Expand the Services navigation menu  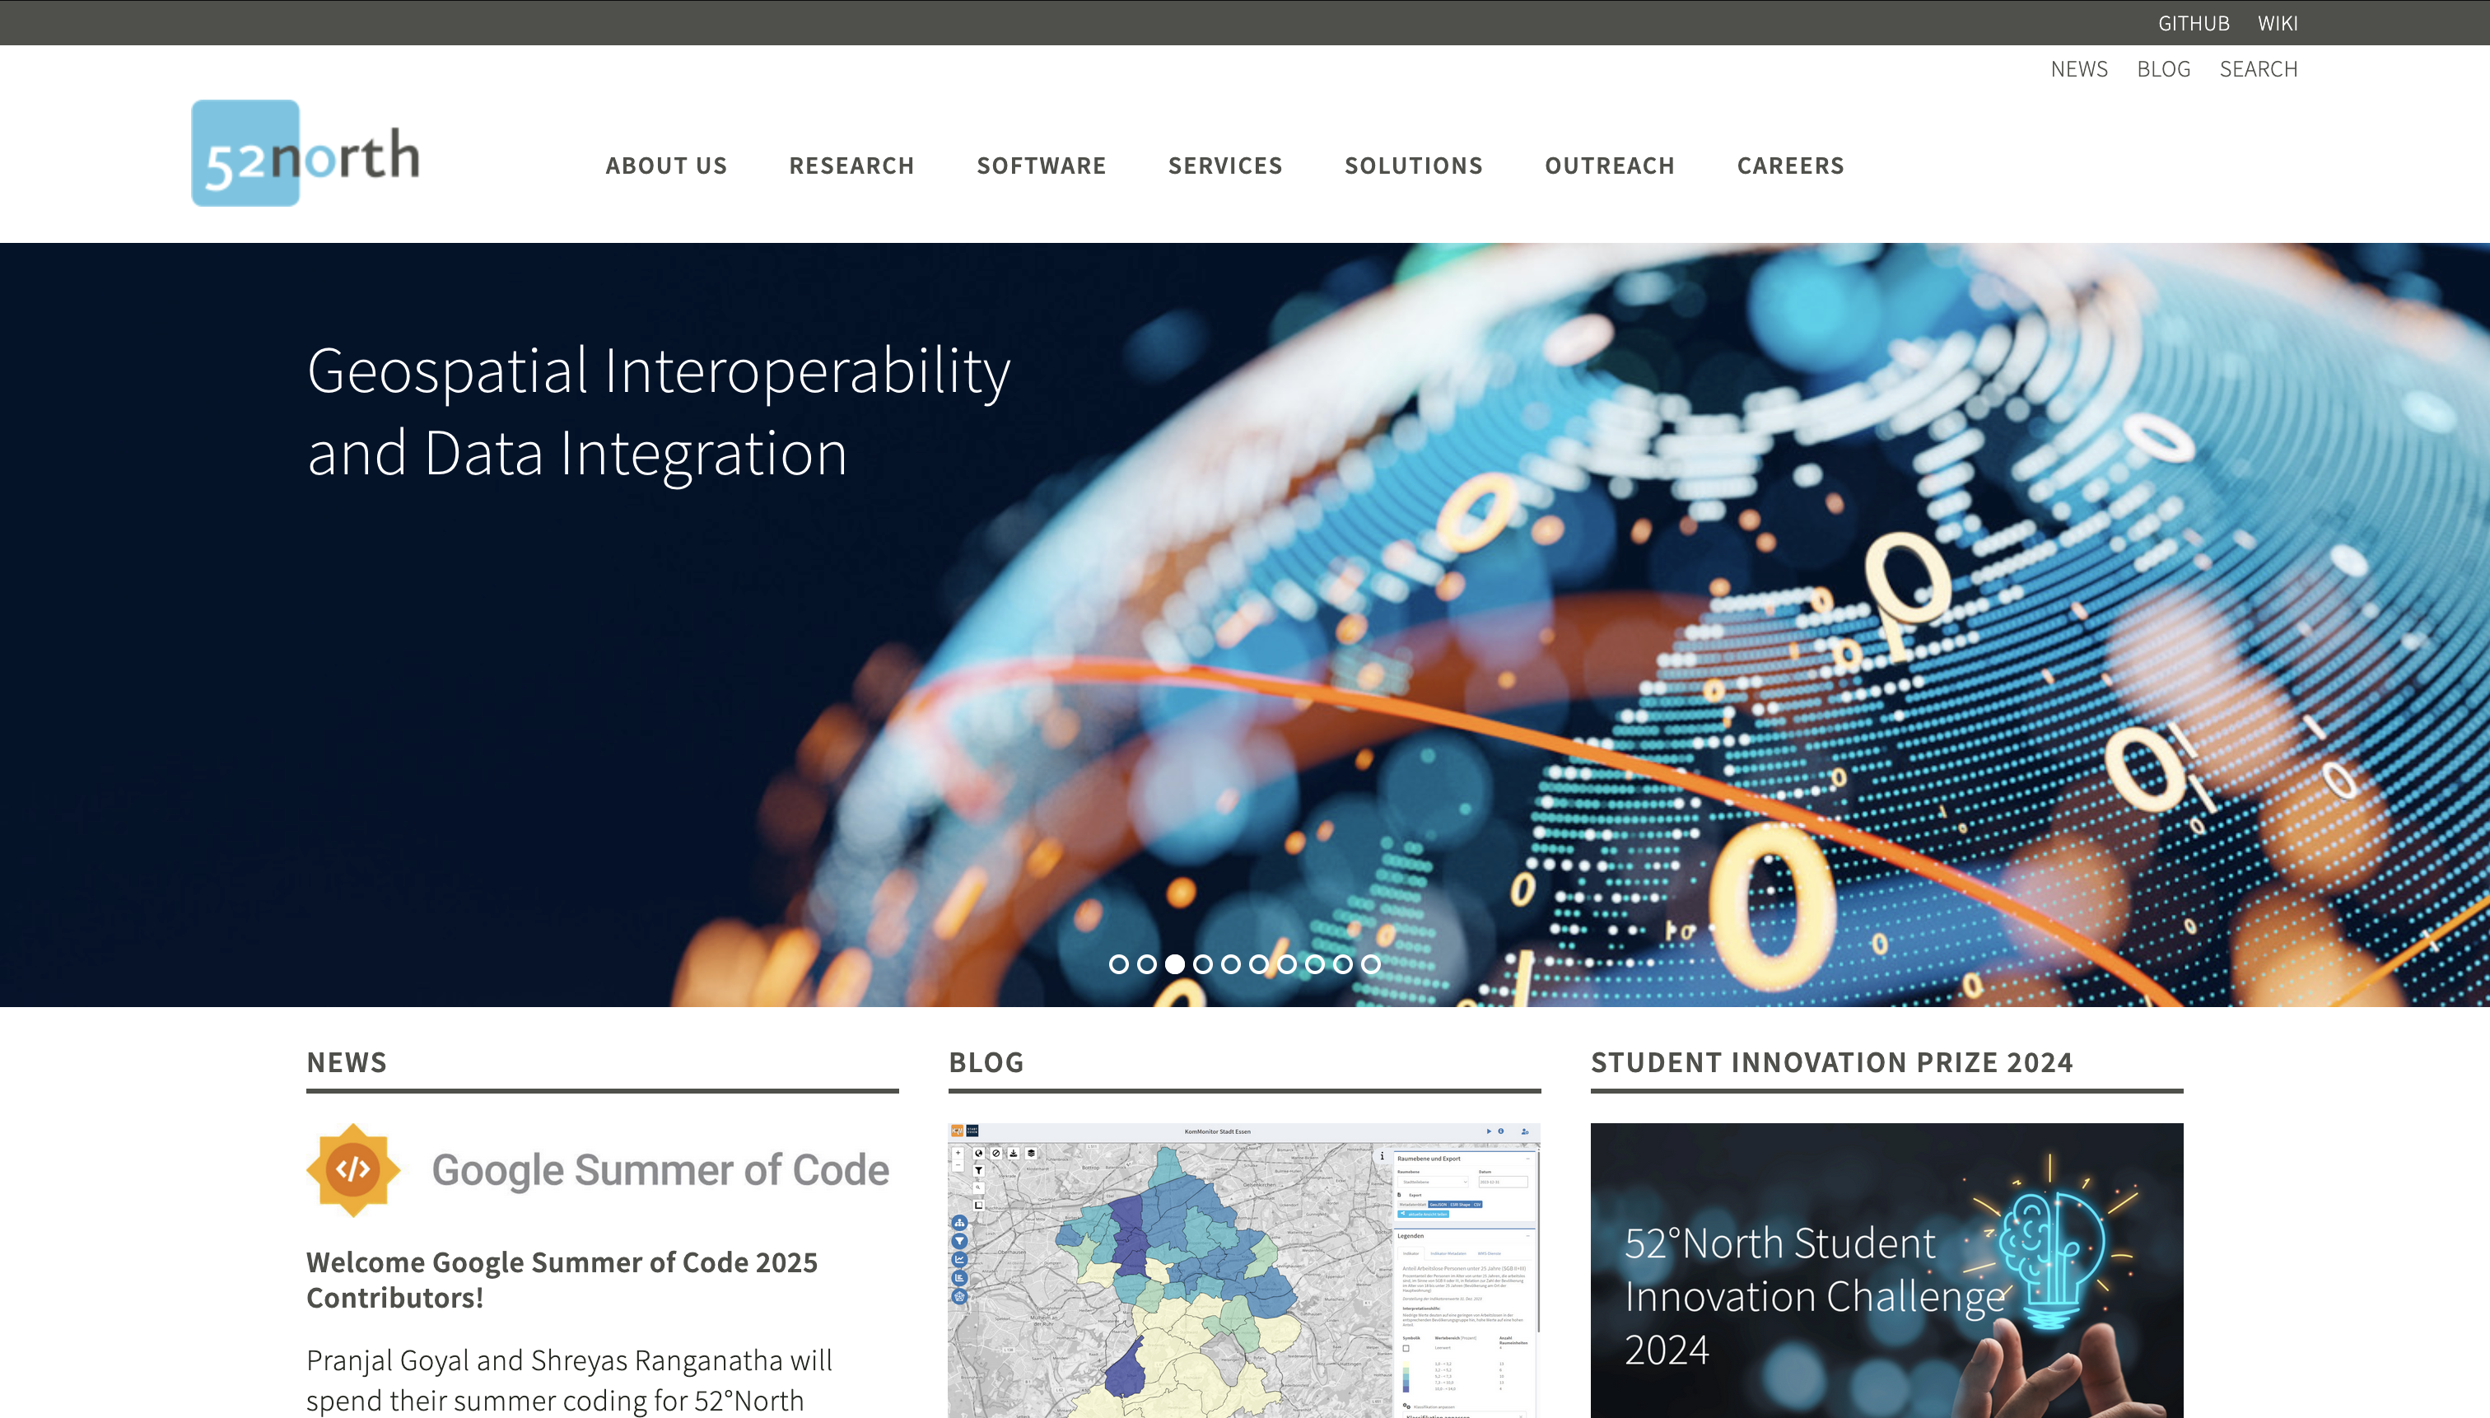(x=1225, y=166)
